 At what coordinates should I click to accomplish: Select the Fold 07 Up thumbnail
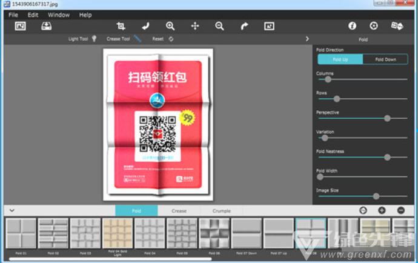[x=279, y=233]
